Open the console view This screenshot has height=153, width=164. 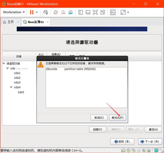[x=113, y=12]
